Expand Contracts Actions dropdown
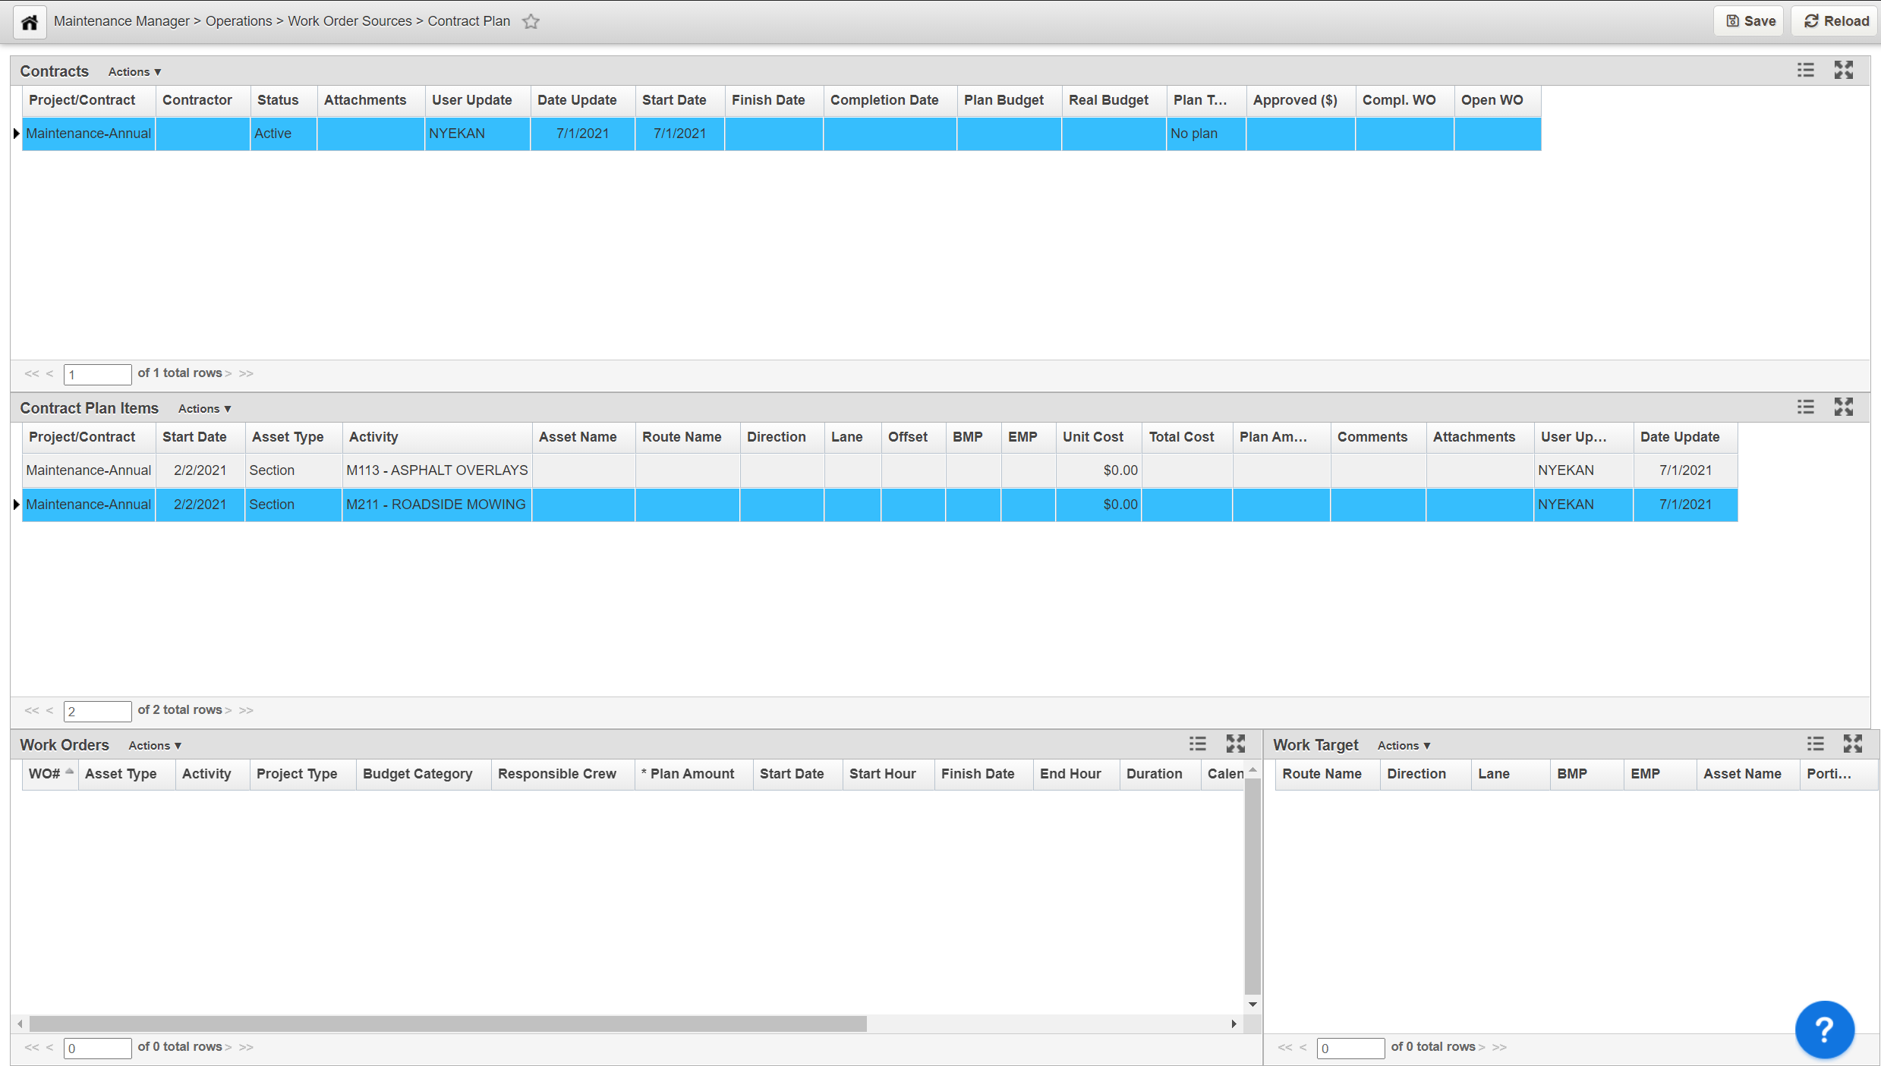The width and height of the screenshot is (1881, 1066). click(134, 72)
